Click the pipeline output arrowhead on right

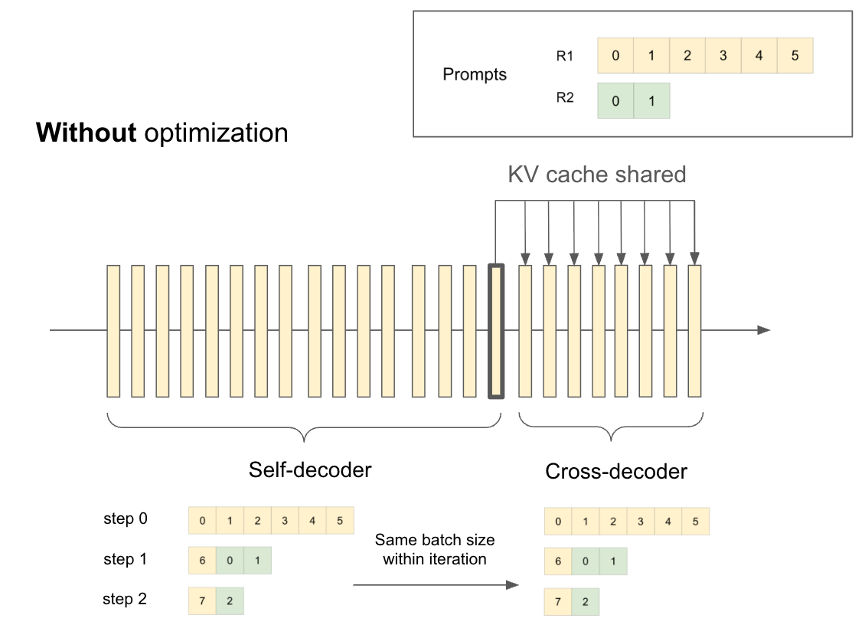[x=763, y=330]
